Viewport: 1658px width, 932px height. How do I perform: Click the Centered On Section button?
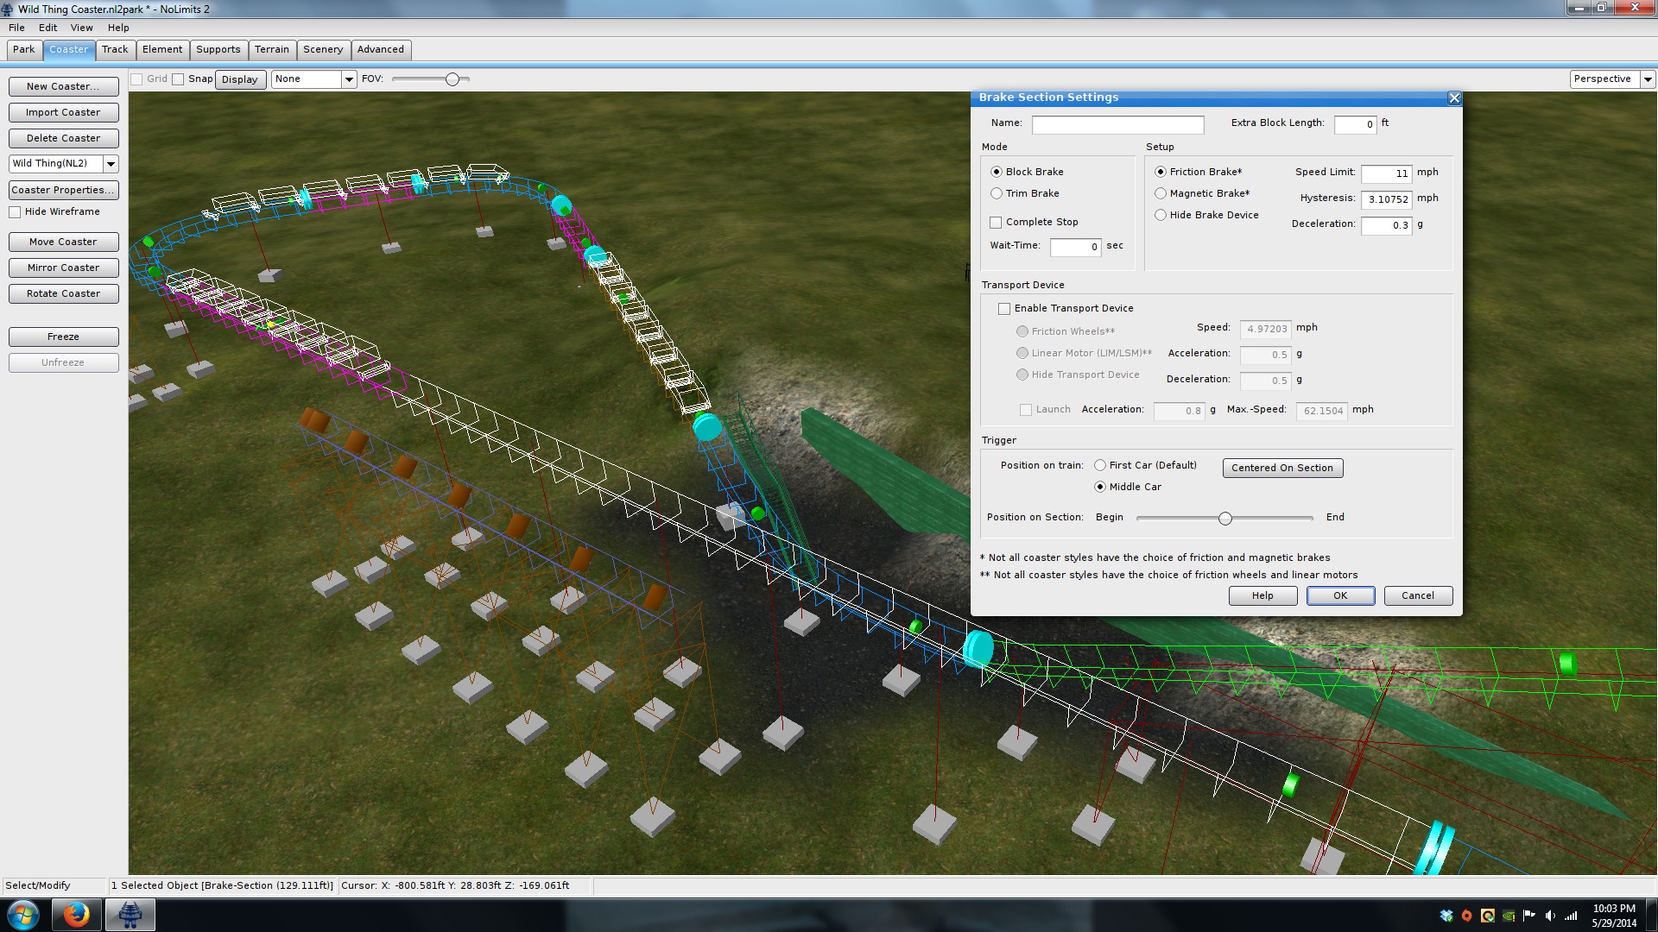coord(1281,468)
